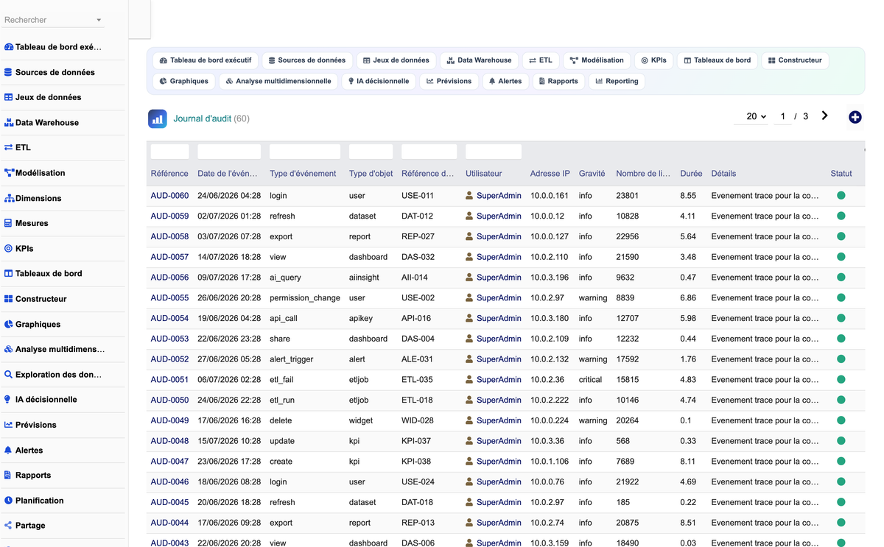Select the Rapports top tab

(x=558, y=81)
